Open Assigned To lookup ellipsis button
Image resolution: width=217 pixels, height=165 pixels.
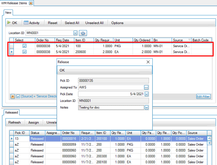pos(146,87)
